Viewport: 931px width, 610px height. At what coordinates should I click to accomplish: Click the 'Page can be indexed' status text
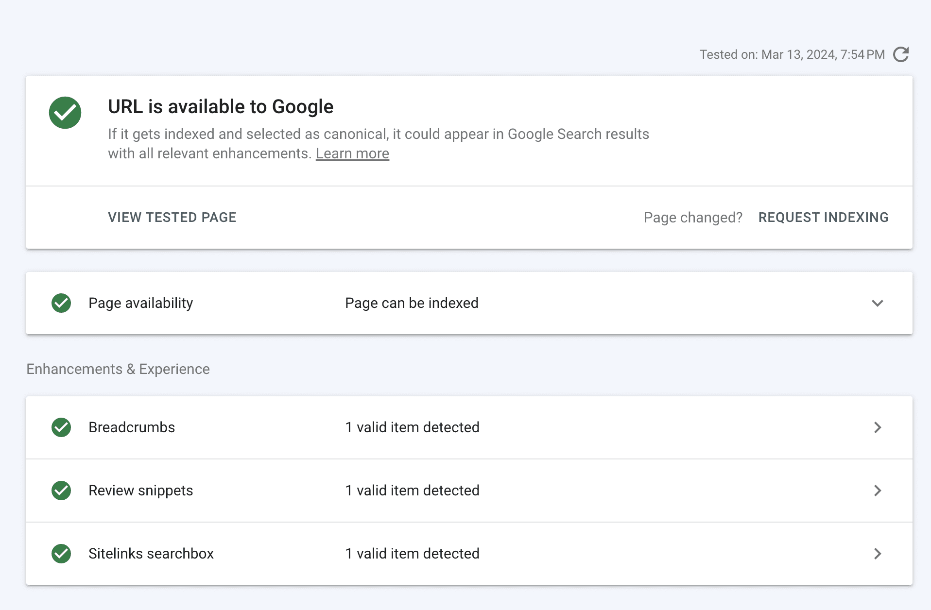click(412, 303)
